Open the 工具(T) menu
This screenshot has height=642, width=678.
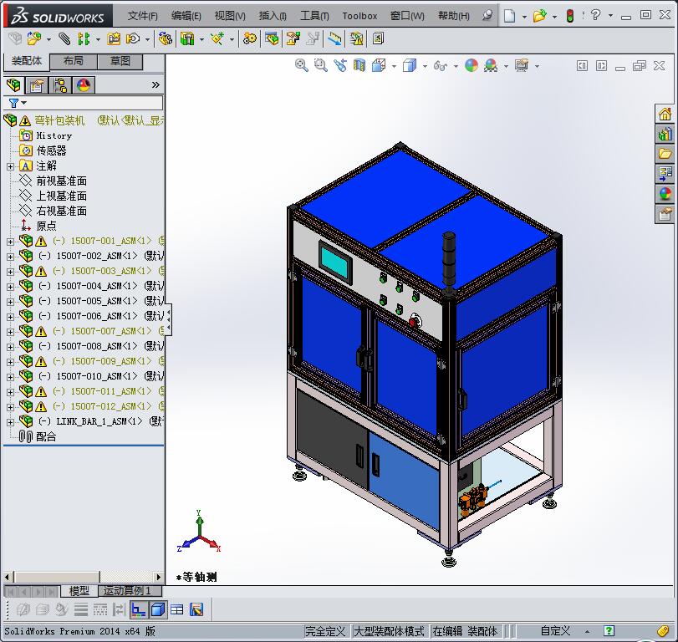(314, 16)
